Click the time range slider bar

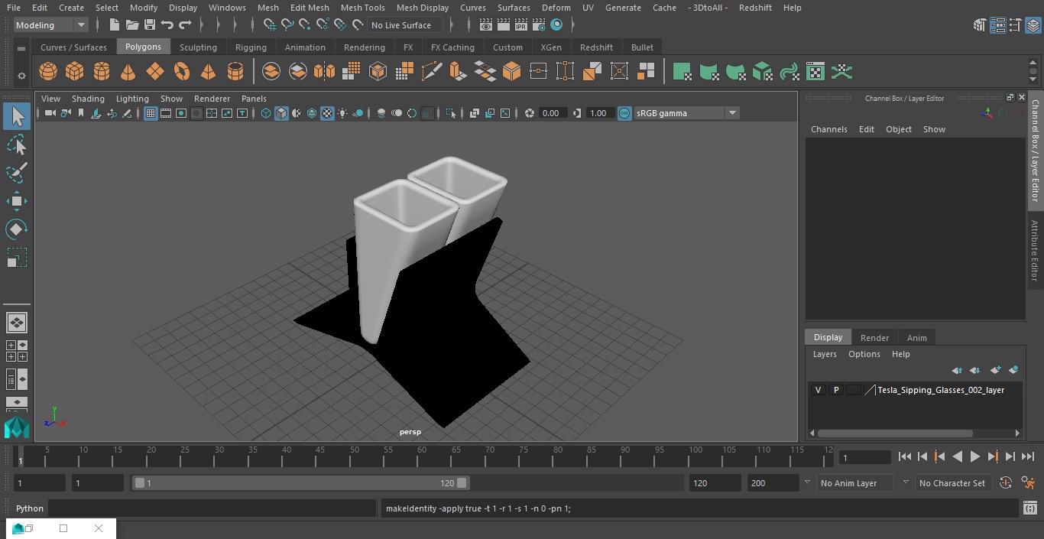click(x=300, y=483)
